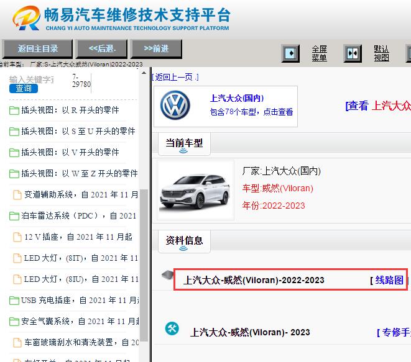Click 包含78个车型，点击查看 link
411x362 pixels.
tap(251, 112)
